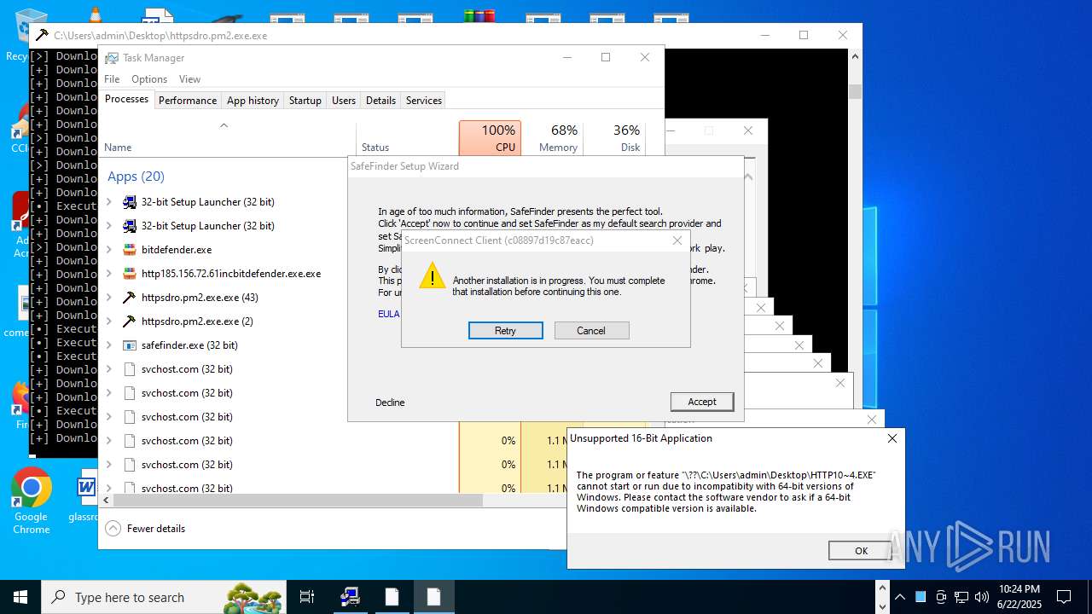Click the Status column header
Screen dimensions: 1092x614
407,138
